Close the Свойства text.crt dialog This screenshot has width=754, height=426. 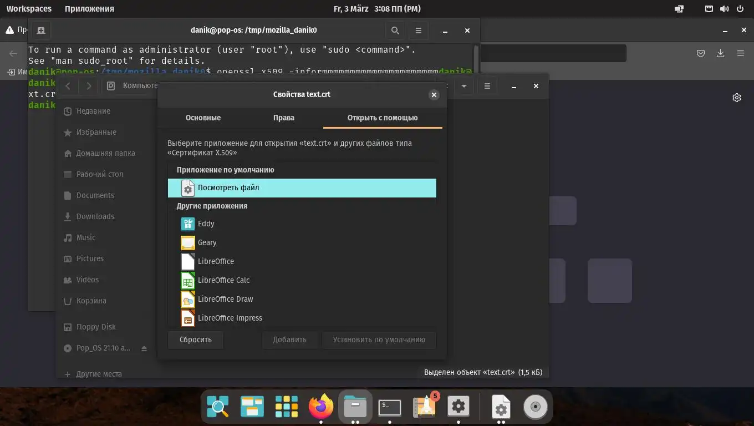(434, 95)
